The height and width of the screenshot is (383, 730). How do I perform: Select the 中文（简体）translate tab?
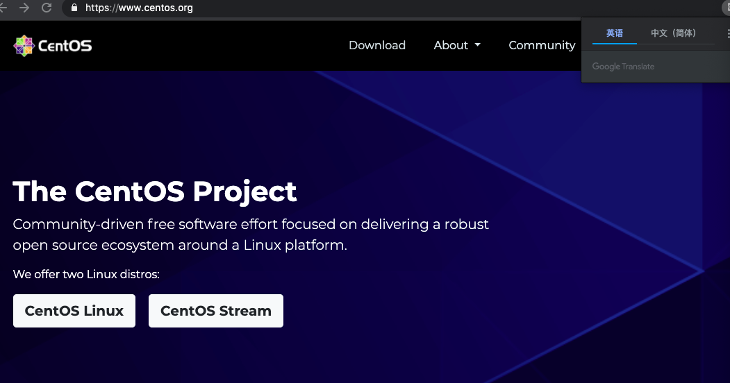tap(674, 33)
